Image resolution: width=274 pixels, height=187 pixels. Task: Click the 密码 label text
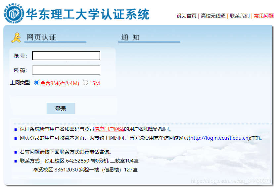click(20, 70)
